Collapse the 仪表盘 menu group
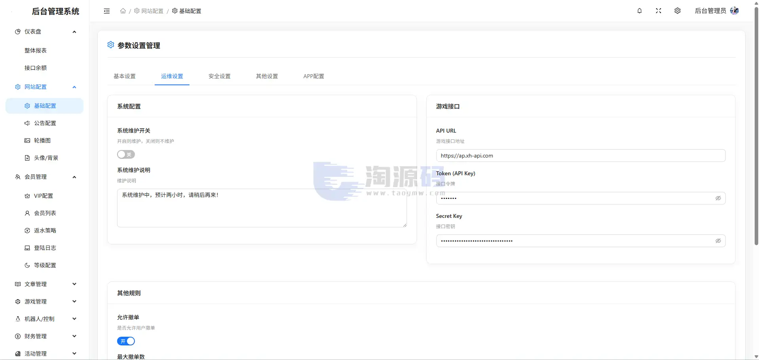The image size is (759, 360). point(44,32)
